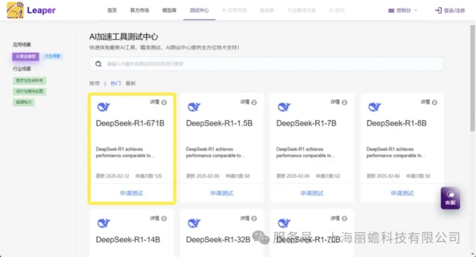
Task: Click the login arrow icon beside 登录/注册
Action: point(438,10)
